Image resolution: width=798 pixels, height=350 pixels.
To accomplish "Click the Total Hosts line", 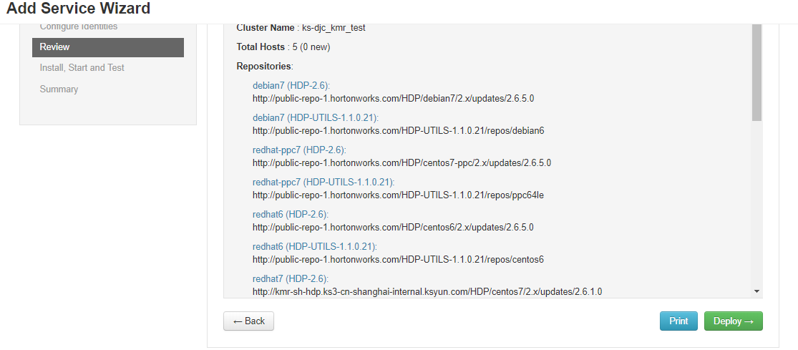I will click(x=283, y=47).
